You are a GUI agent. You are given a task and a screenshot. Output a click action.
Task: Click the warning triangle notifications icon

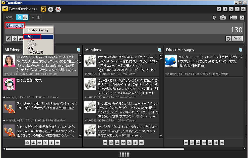point(243,9)
